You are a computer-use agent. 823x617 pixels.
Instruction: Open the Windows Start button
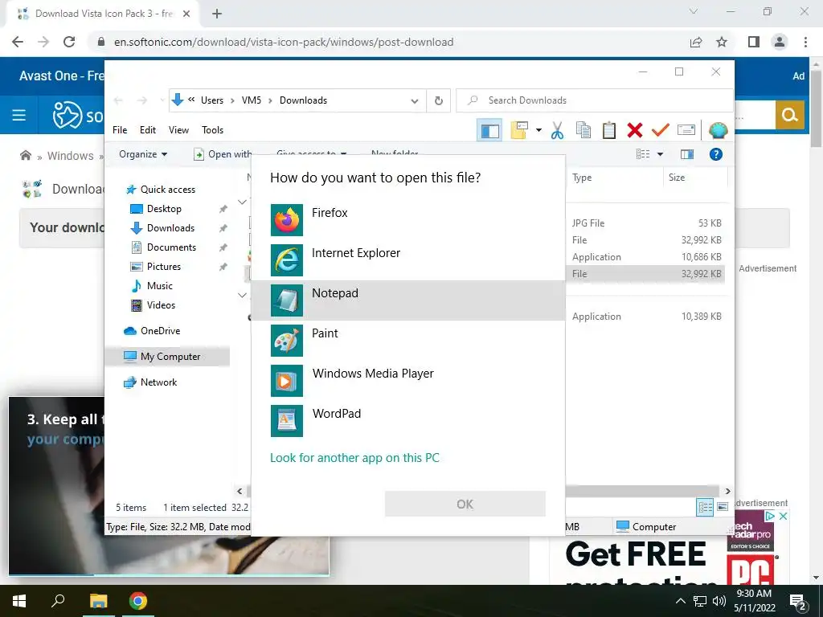click(x=19, y=601)
